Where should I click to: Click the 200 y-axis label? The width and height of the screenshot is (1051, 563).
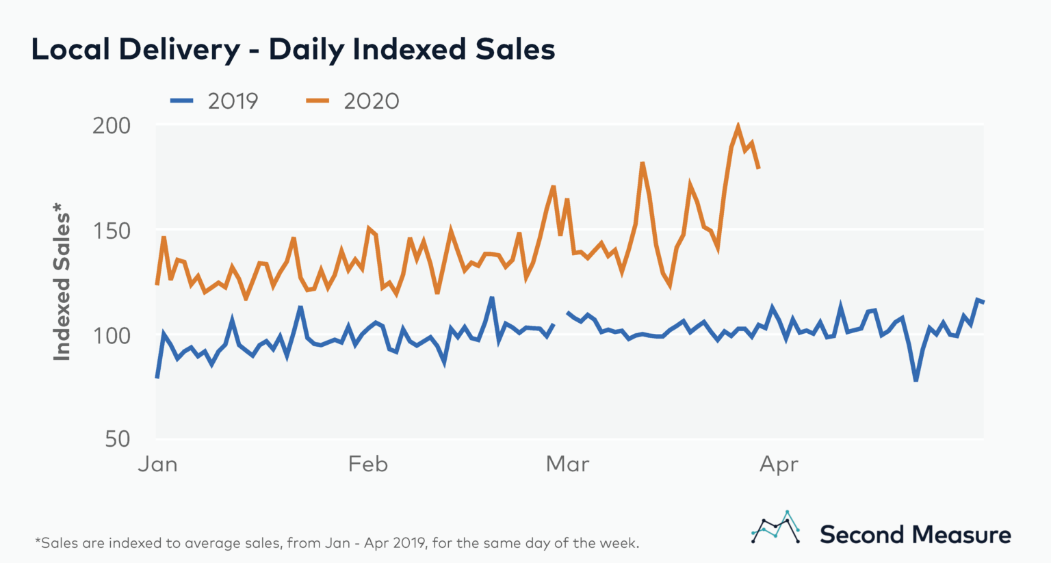[111, 126]
